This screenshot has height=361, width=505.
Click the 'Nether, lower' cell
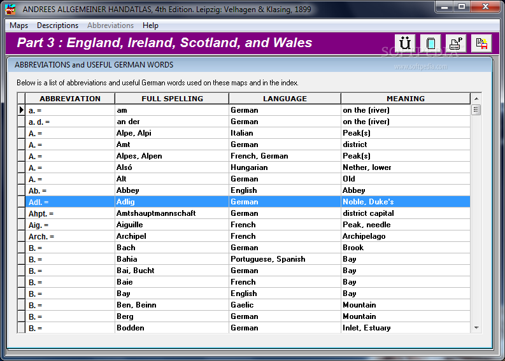pyautogui.click(x=406, y=167)
